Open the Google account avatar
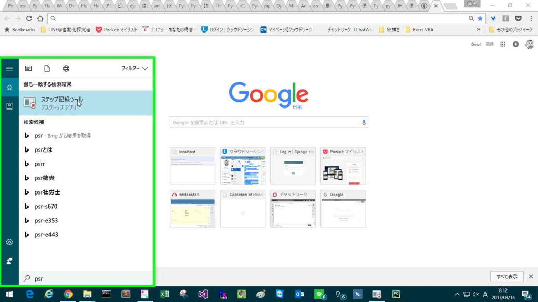538x302 pixels. [x=530, y=44]
